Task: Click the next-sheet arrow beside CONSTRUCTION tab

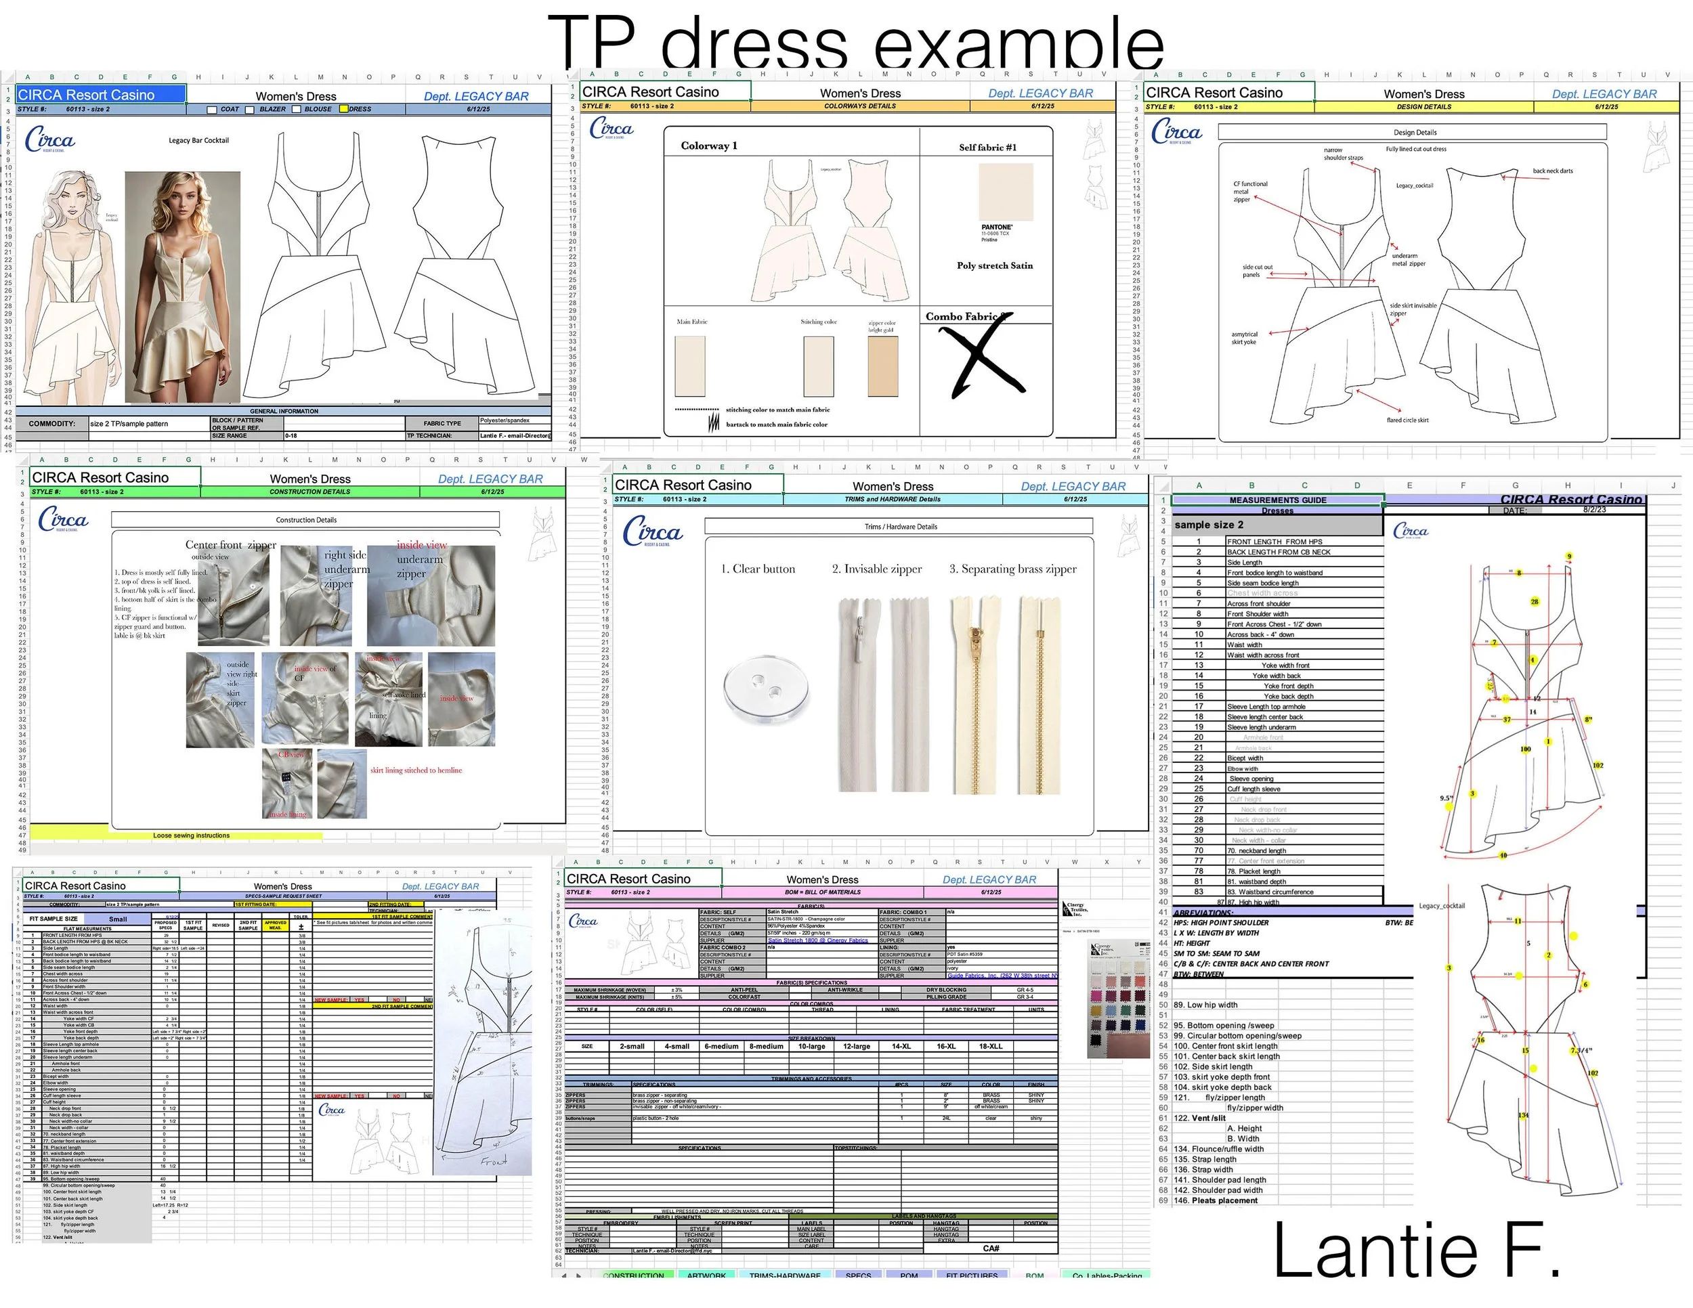Action: (579, 1274)
